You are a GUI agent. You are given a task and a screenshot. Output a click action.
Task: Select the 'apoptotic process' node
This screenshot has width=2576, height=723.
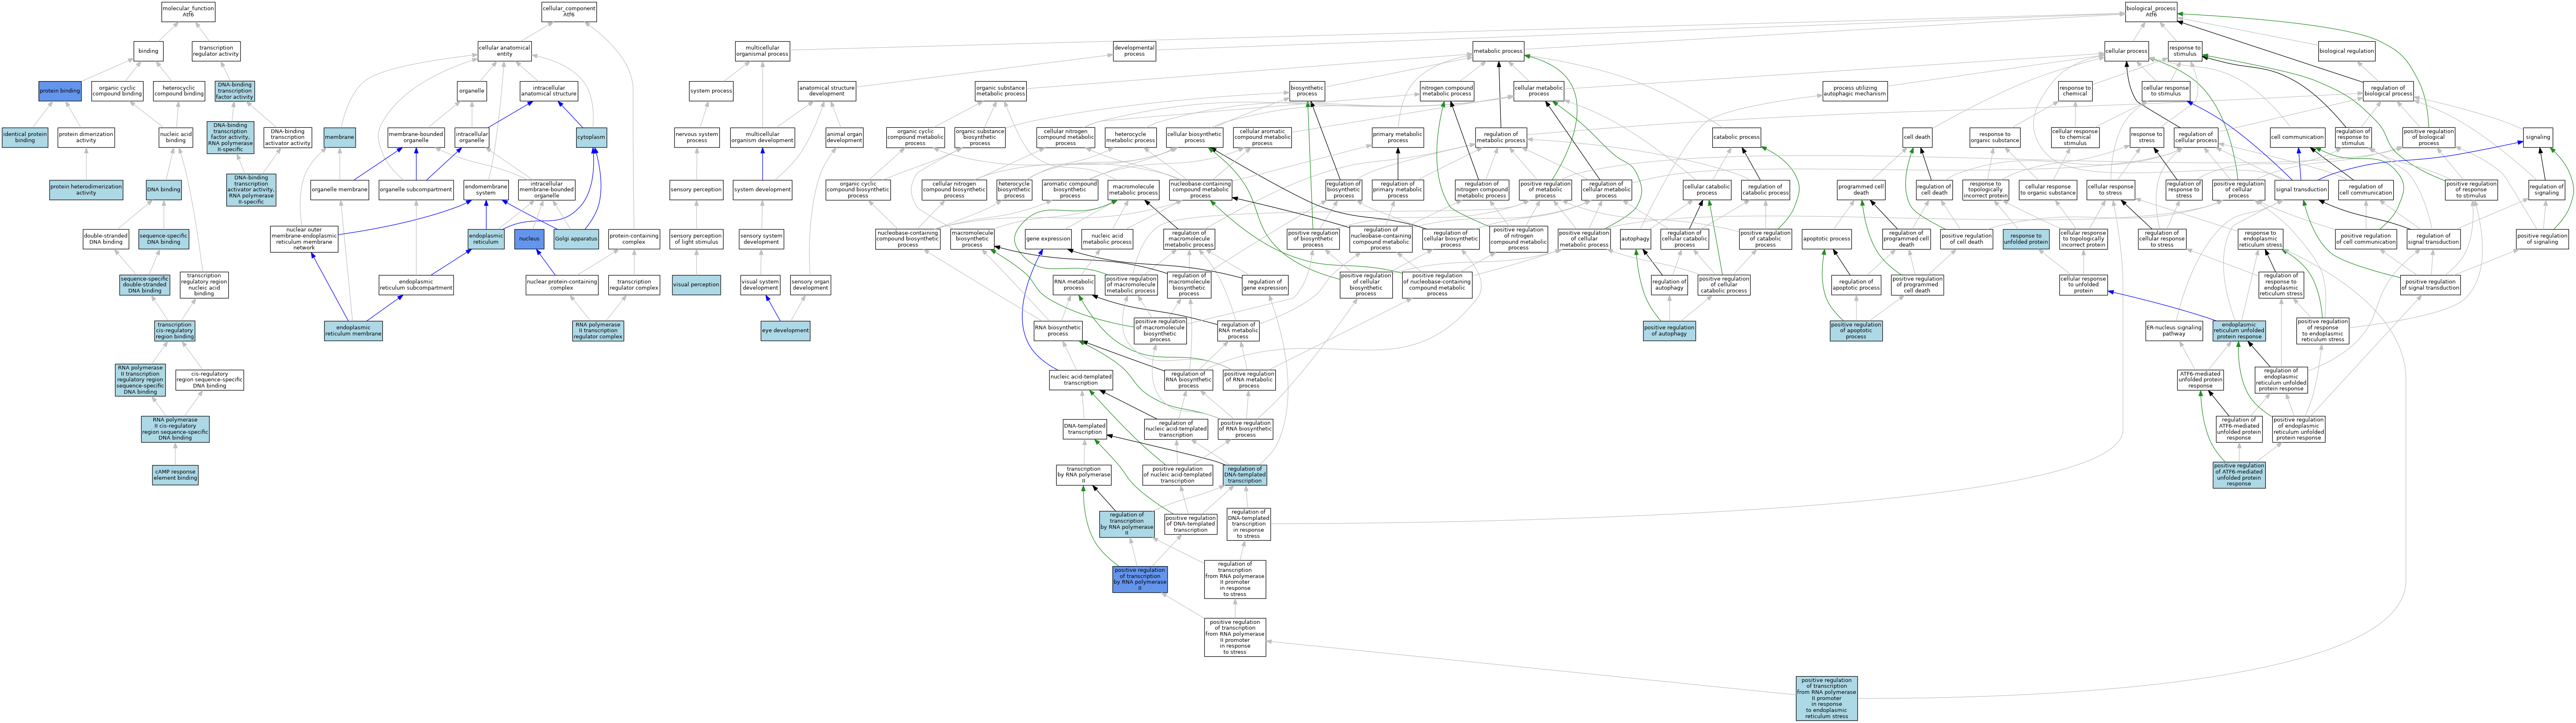1826,239
